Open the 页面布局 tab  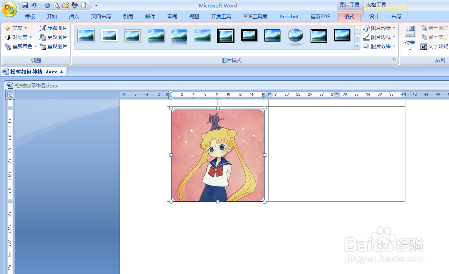click(x=101, y=17)
